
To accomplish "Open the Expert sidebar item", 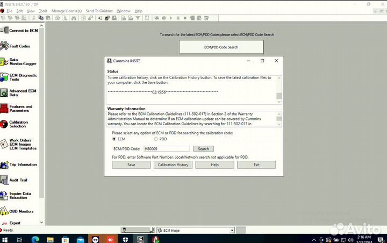I will click(11, 223).
